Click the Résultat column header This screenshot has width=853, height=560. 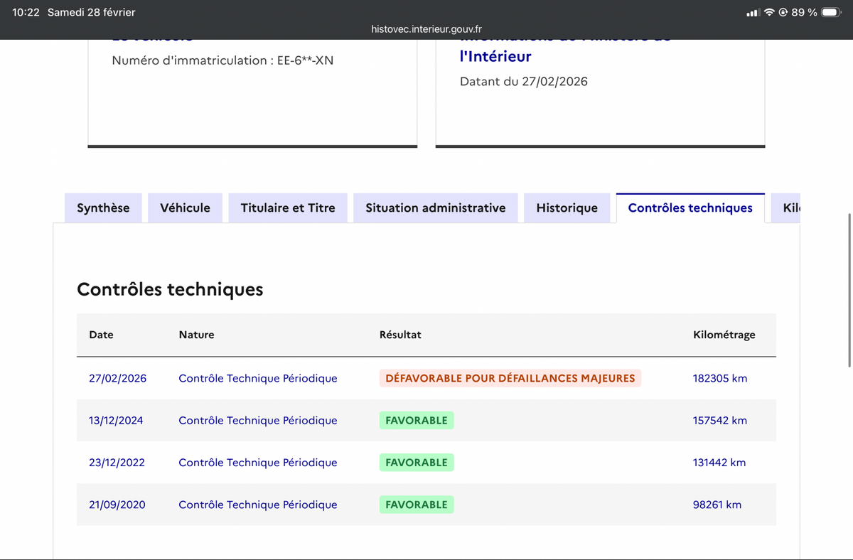(400, 334)
